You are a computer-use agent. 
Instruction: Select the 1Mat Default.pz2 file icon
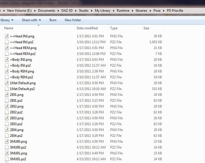click(7, 89)
